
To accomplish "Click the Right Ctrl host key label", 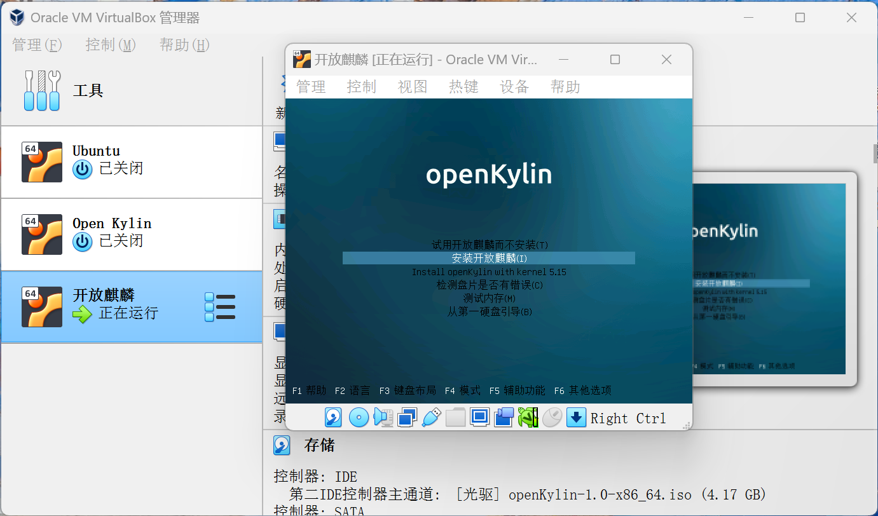I will [x=628, y=418].
